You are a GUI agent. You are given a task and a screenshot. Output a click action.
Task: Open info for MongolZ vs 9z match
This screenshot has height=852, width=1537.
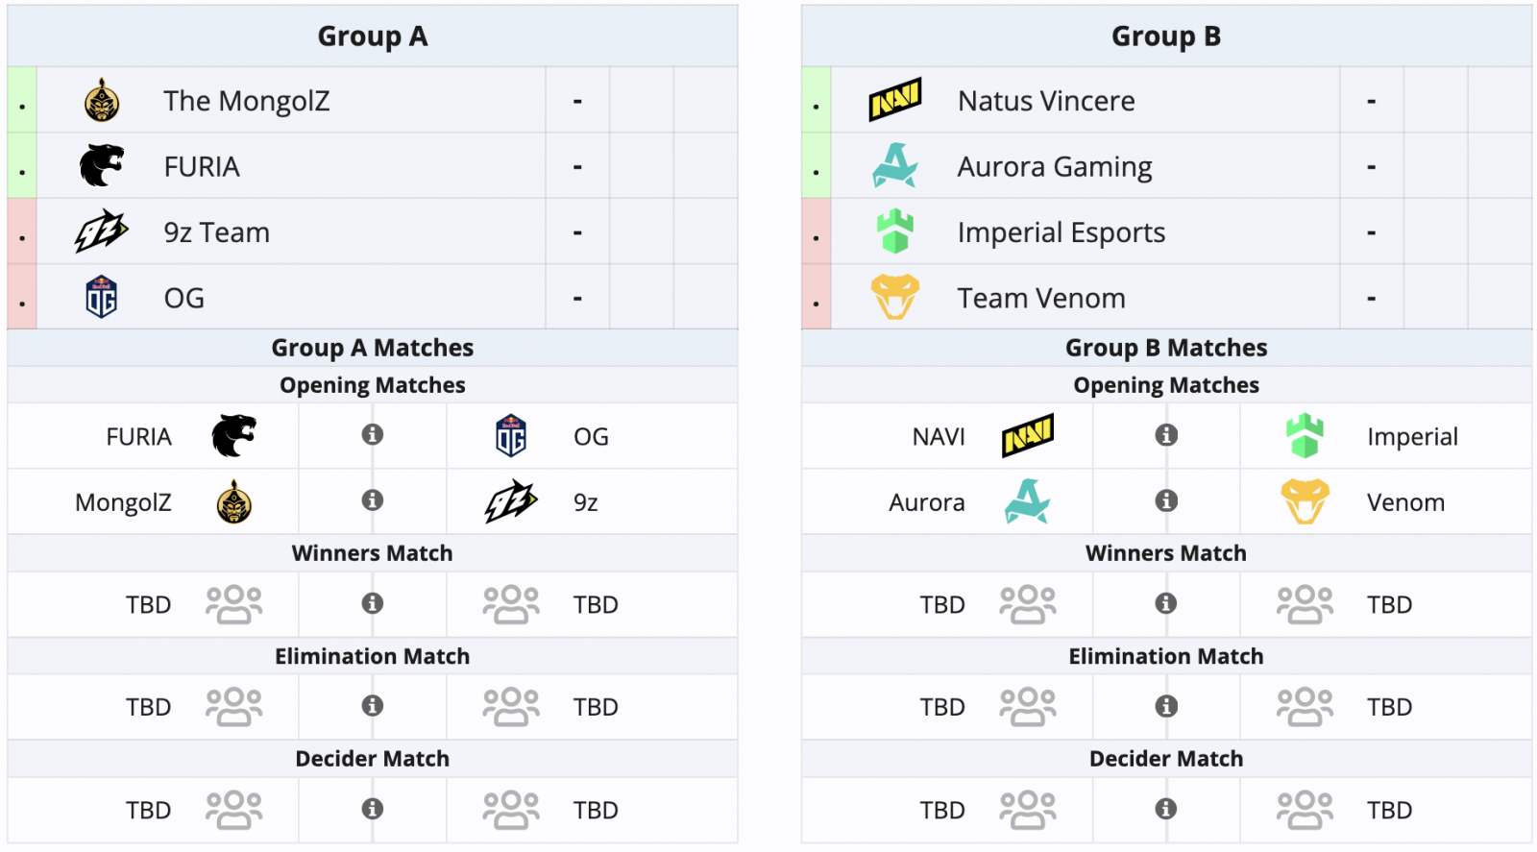click(x=373, y=500)
